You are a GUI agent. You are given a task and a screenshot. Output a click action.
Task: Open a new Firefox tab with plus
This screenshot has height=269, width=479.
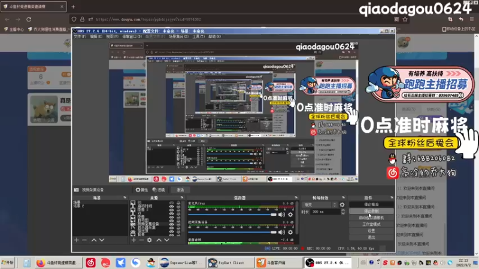point(73,7)
